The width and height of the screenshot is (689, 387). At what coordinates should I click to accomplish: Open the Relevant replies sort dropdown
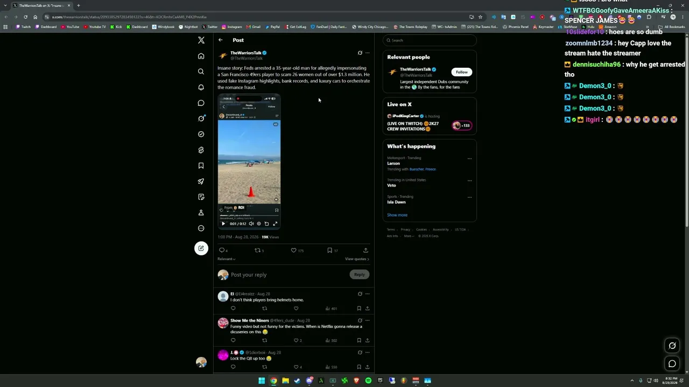tap(227, 259)
